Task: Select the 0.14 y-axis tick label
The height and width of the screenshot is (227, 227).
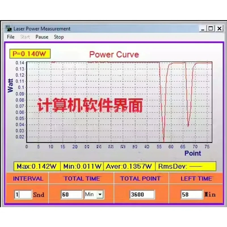Action: pyautogui.click(x=20, y=63)
